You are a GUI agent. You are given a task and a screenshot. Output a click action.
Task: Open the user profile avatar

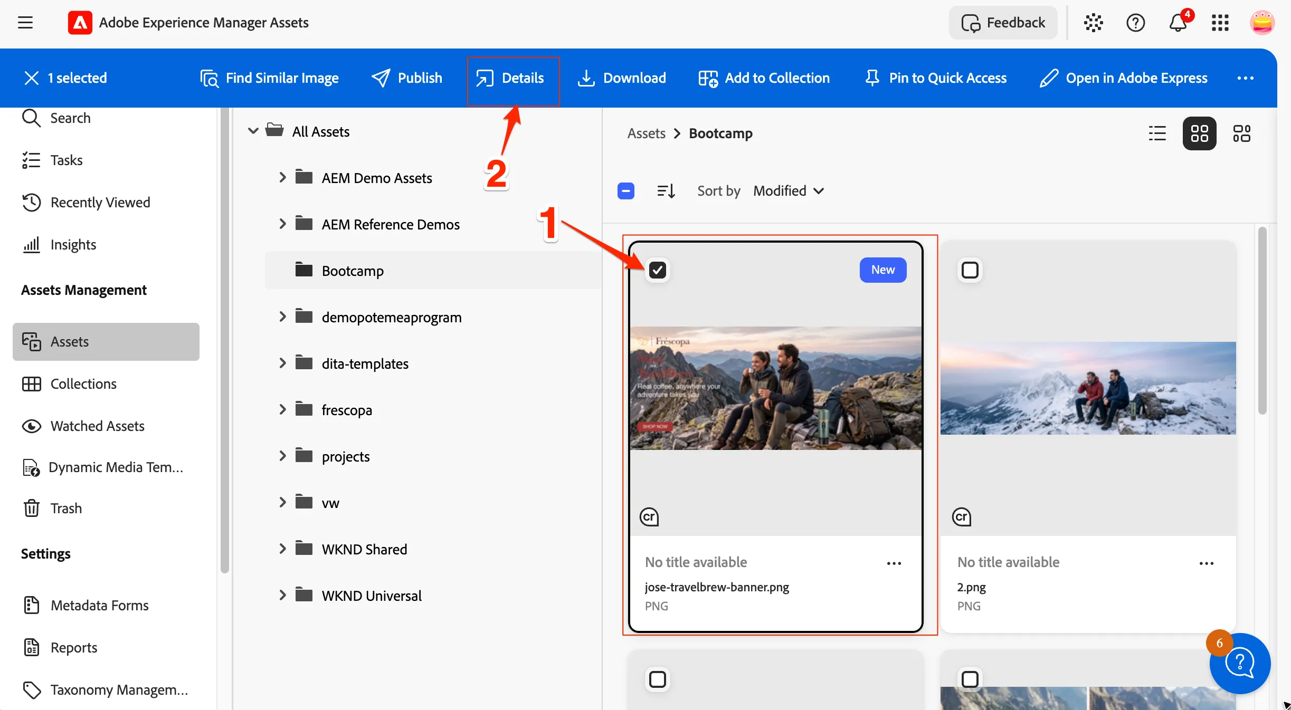pyautogui.click(x=1262, y=23)
